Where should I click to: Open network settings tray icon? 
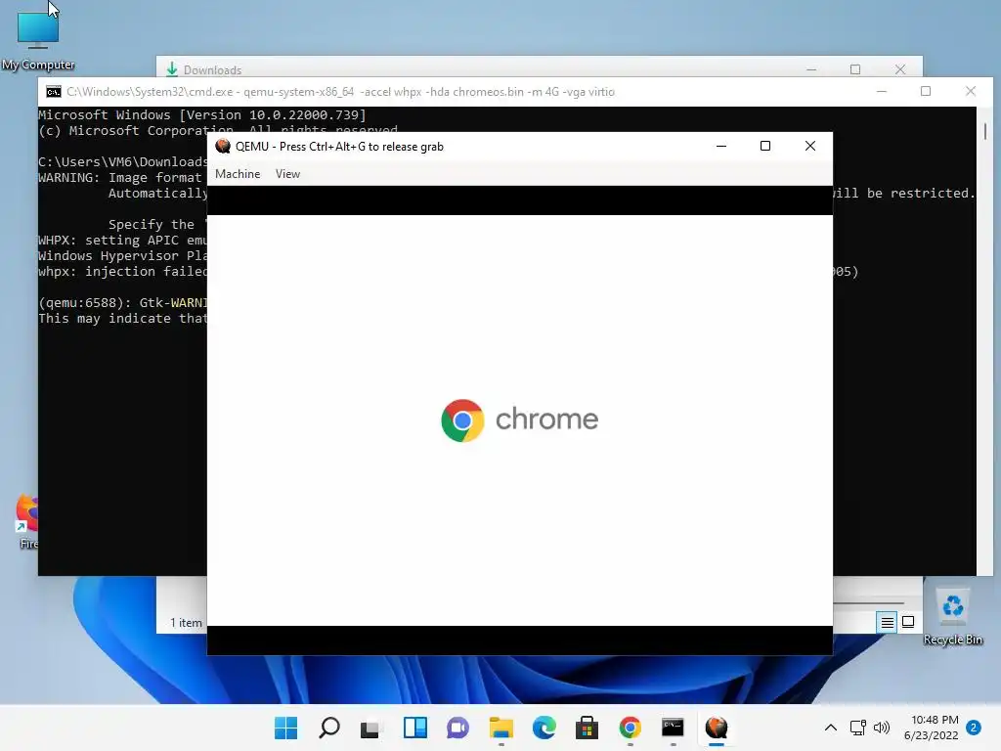858,728
